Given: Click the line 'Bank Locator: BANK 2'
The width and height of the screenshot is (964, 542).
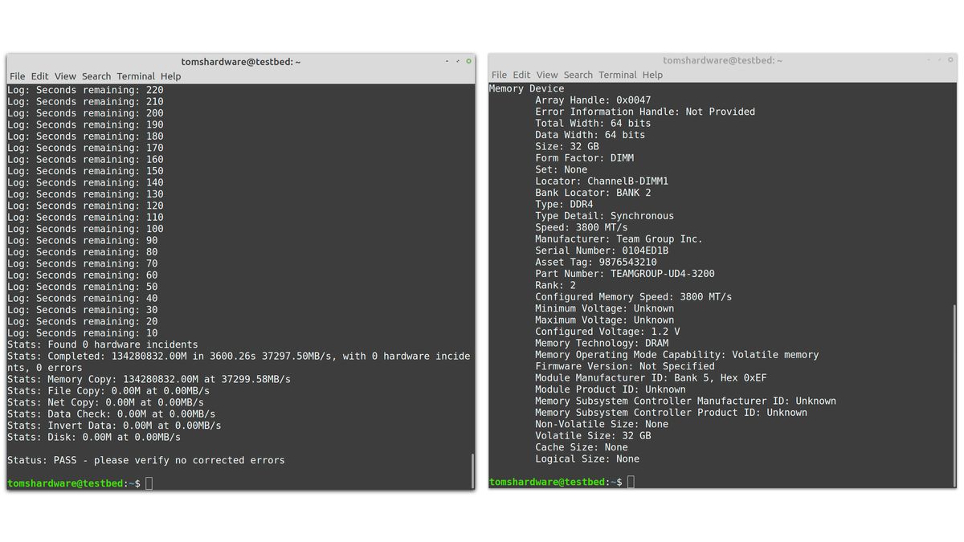Looking at the screenshot, I should (594, 193).
